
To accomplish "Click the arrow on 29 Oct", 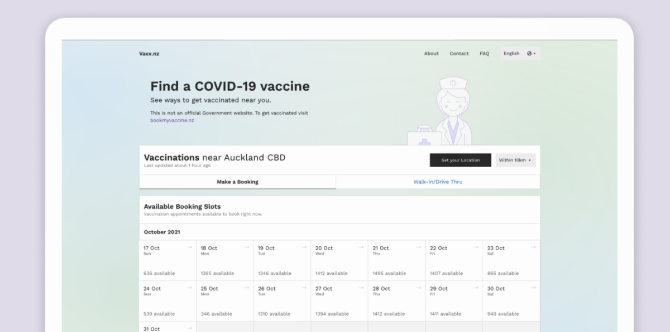I will click(x=476, y=288).
